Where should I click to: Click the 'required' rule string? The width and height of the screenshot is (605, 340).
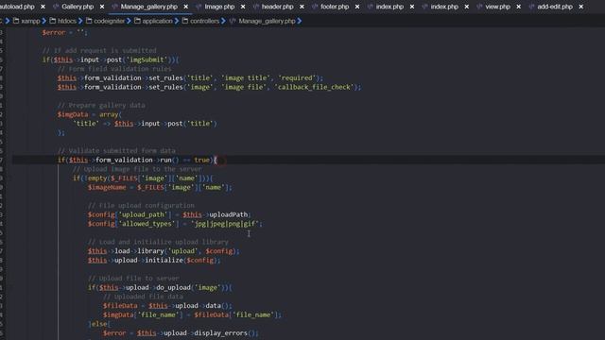(297, 77)
